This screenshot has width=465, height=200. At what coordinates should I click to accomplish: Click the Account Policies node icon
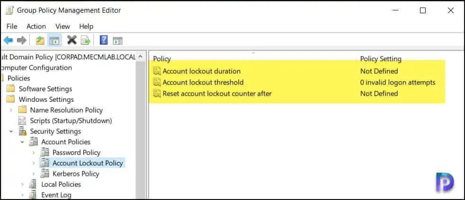(x=34, y=142)
